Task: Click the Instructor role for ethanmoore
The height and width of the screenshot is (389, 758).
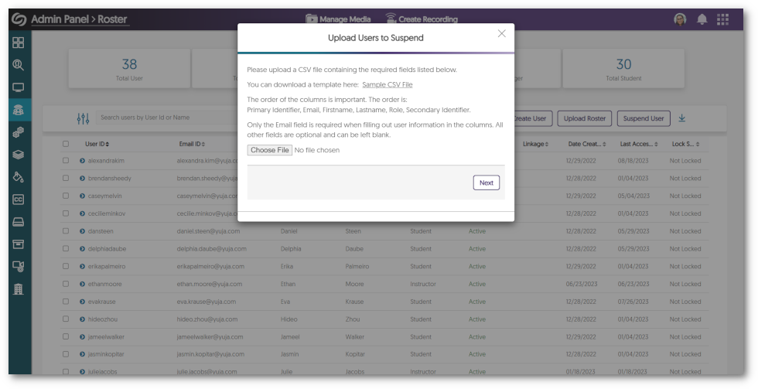Action: tap(423, 284)
